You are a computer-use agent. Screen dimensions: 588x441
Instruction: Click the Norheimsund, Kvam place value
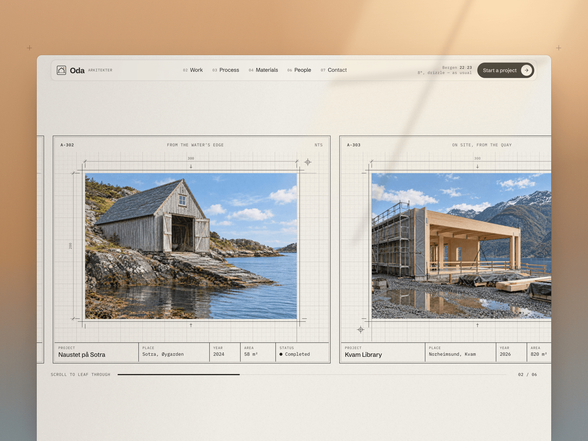[x=452, y=354]
